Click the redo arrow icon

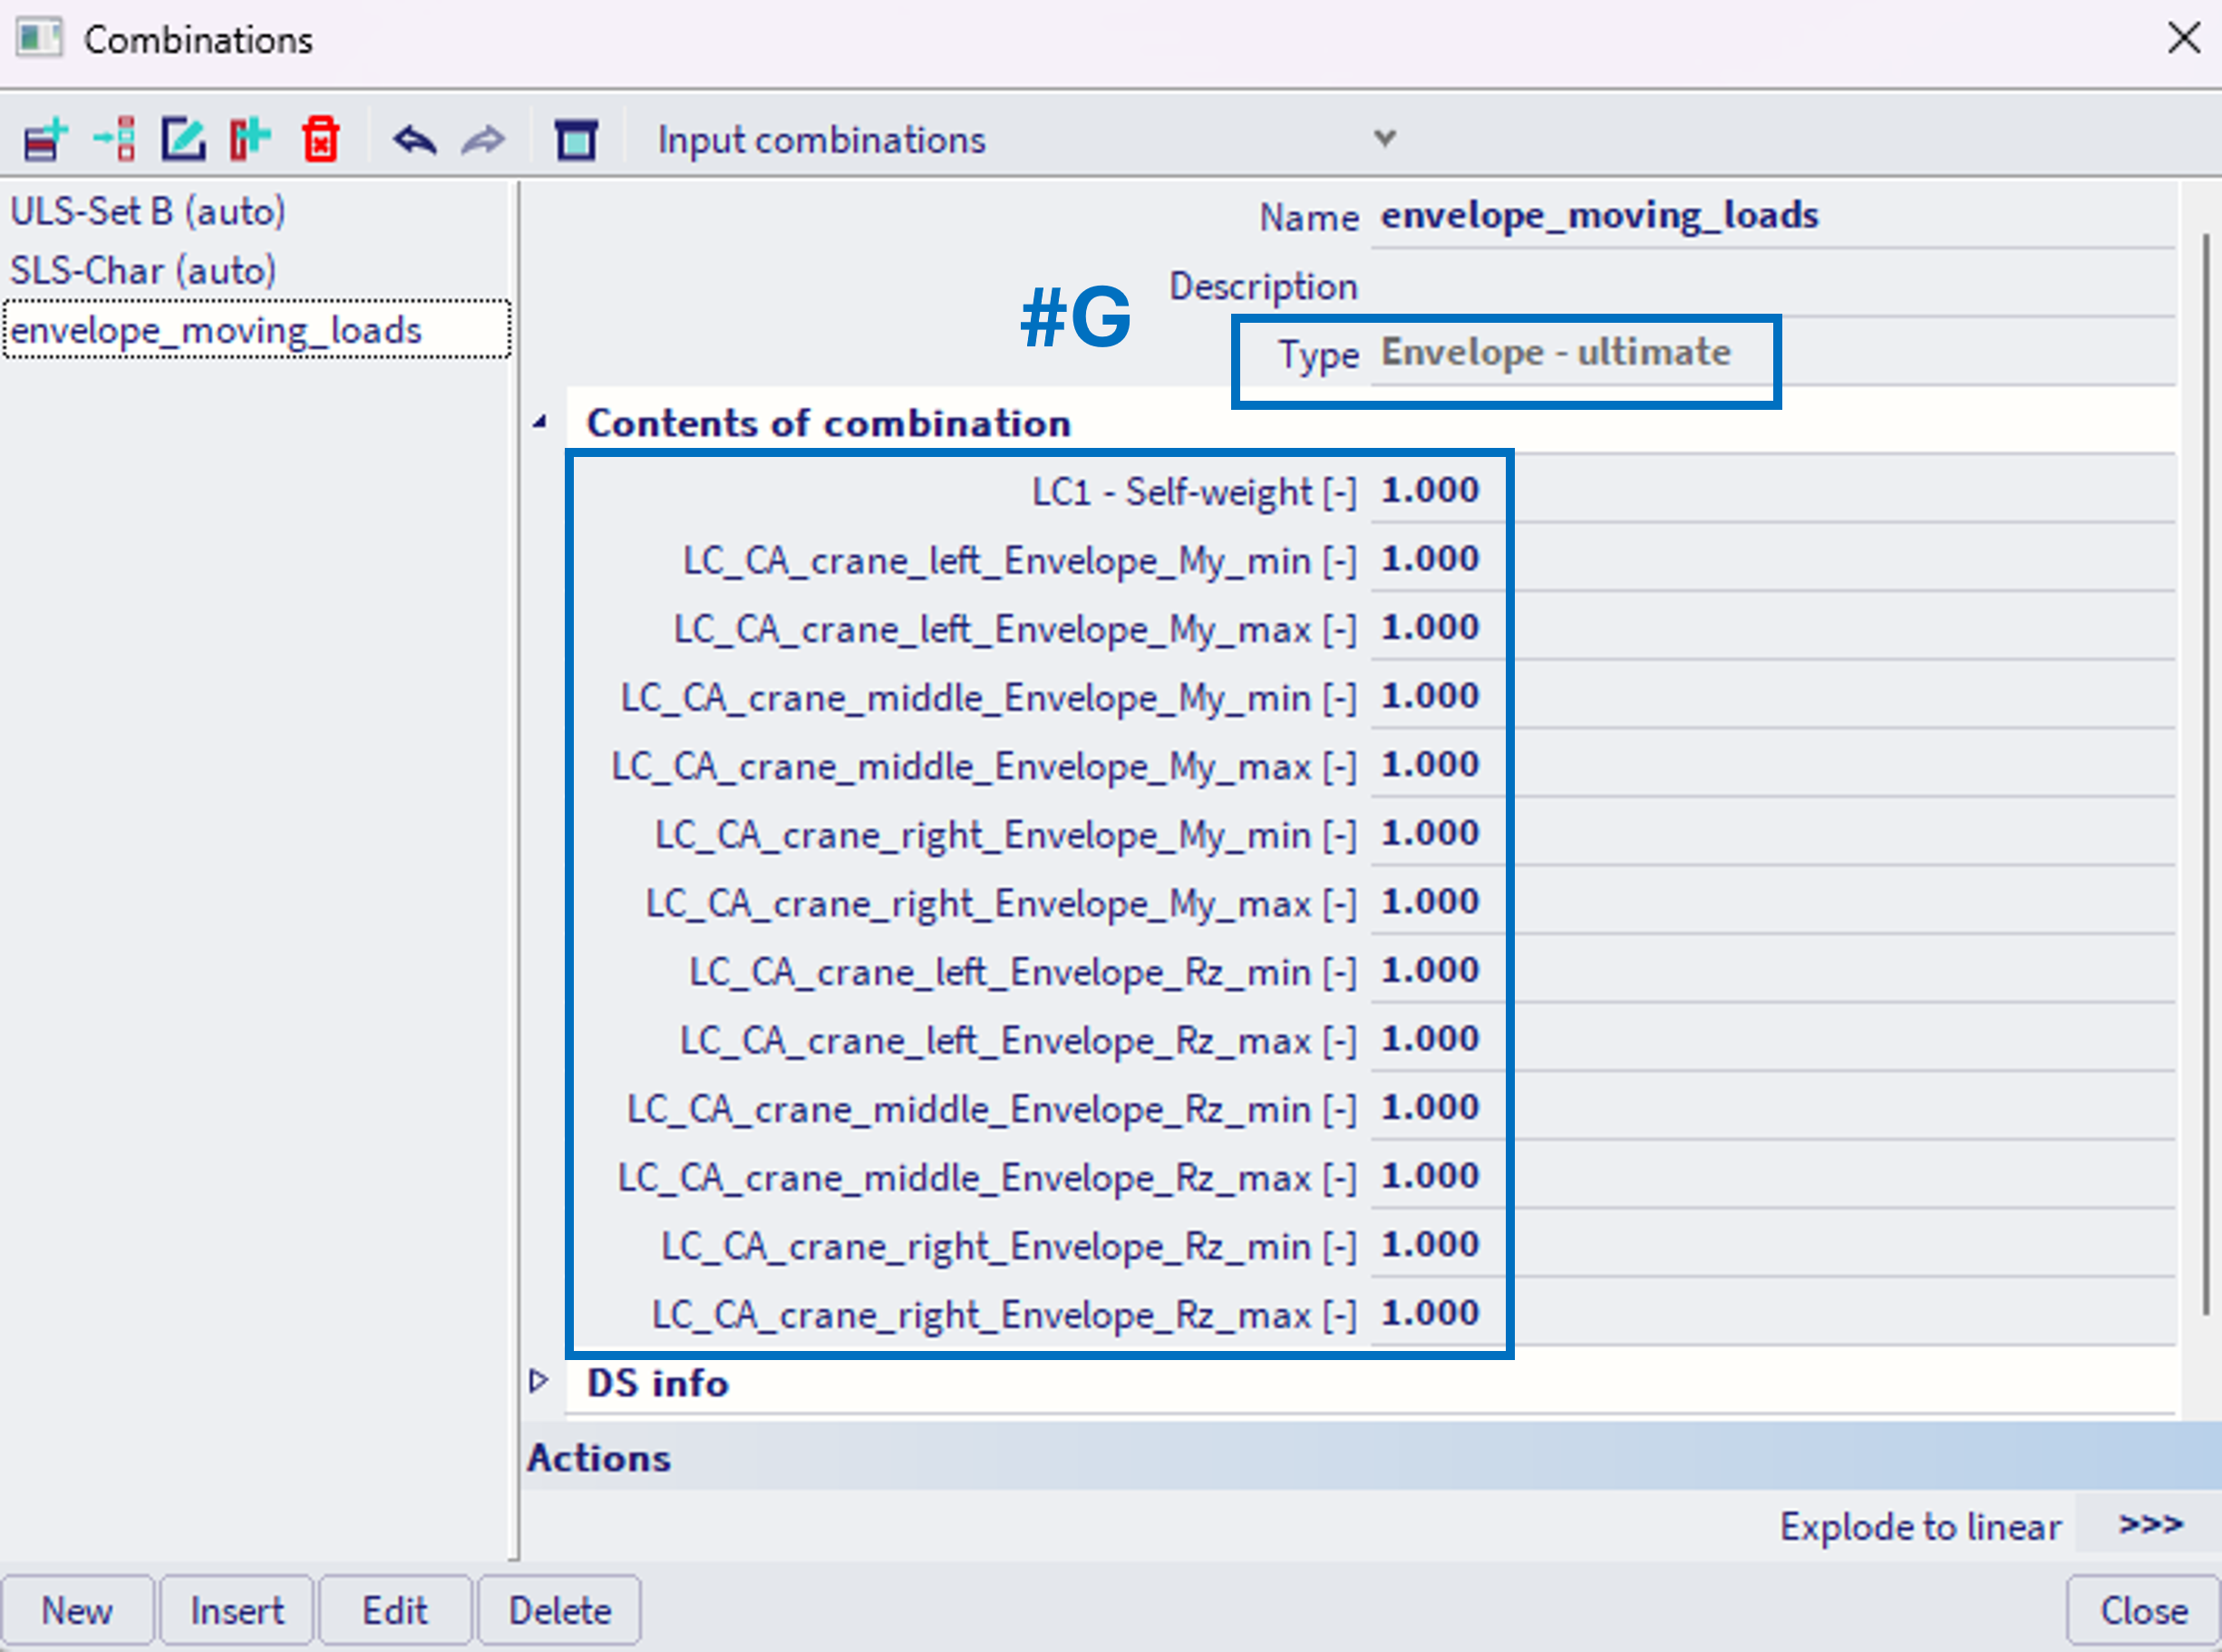click(x=483, y=139)
